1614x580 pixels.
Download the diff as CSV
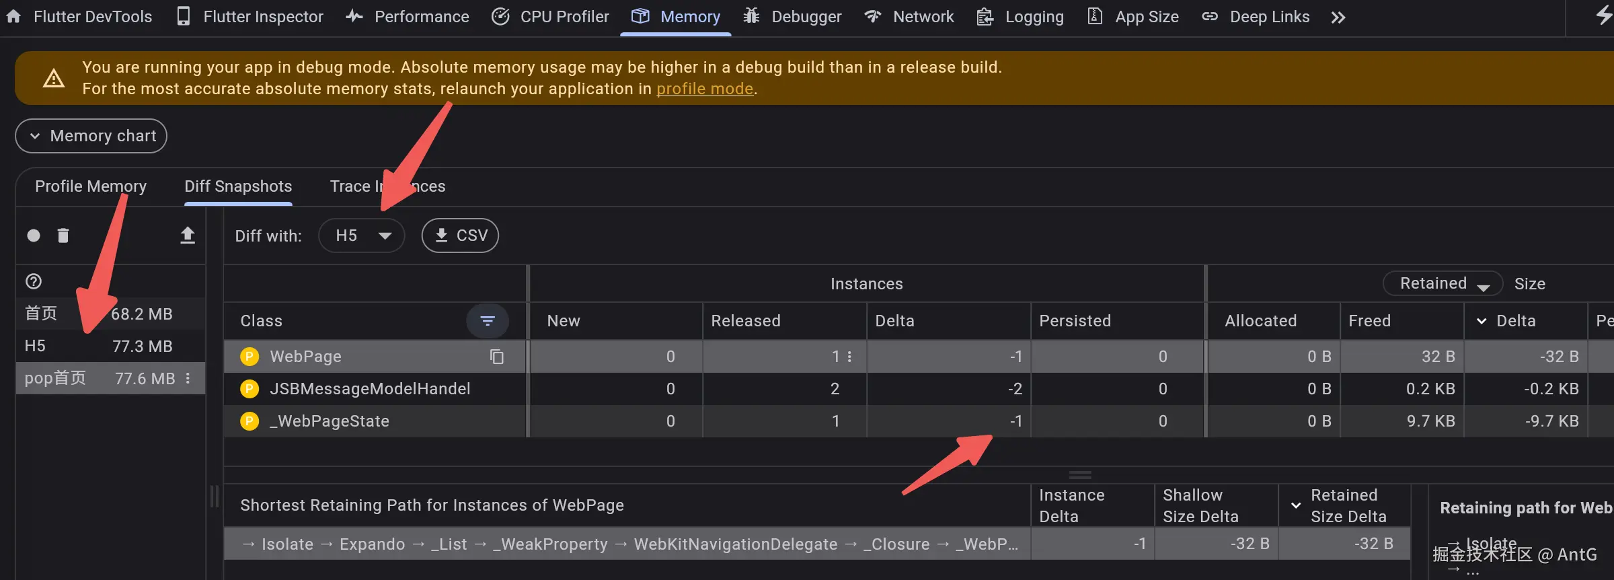[461, 235]
